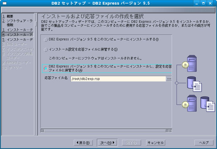Click the キャンセル cancel button
Viewport: 217px width, 149px height.
(156, 143)
